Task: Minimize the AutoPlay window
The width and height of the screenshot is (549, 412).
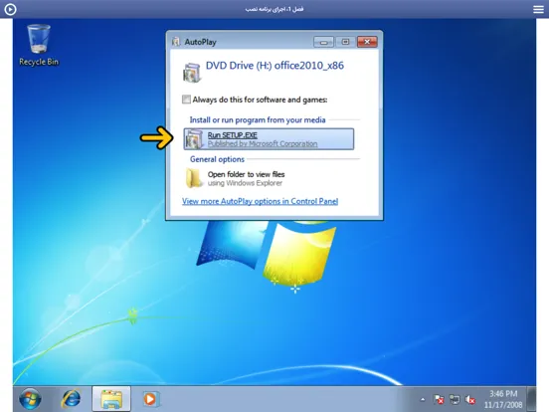Action: click(323, 42)
